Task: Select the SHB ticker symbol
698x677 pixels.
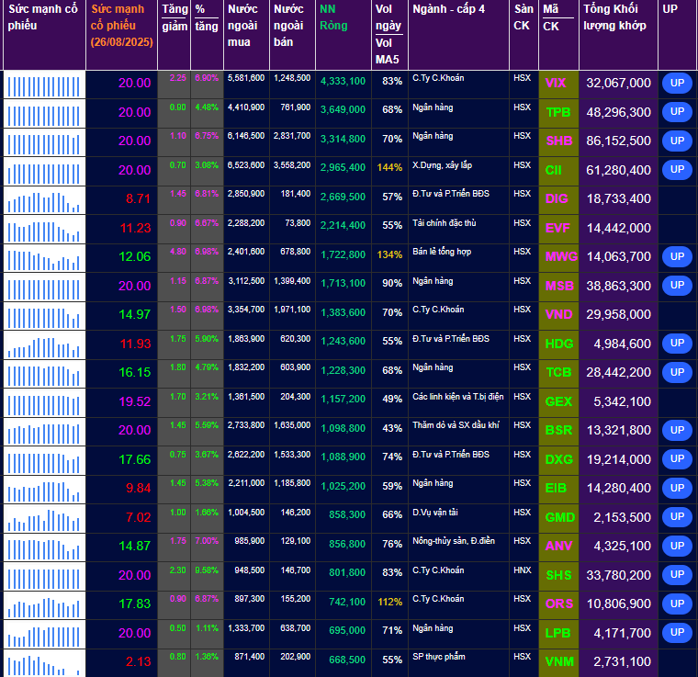Action: 559,141
